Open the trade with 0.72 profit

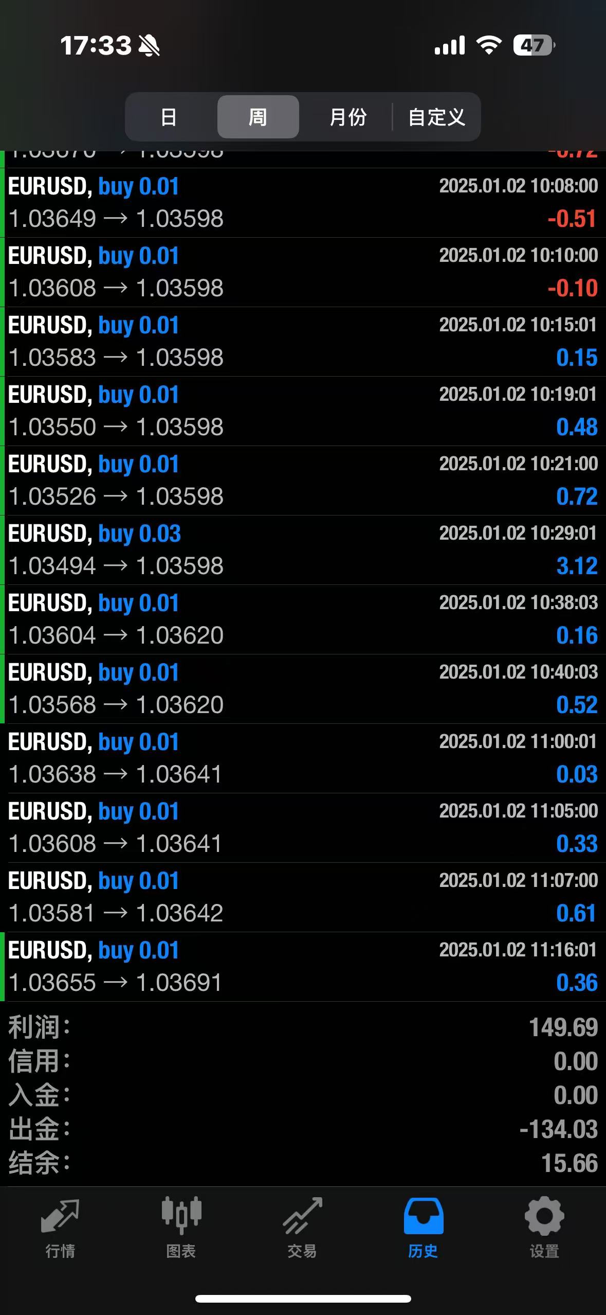click(x=303, y=481)
